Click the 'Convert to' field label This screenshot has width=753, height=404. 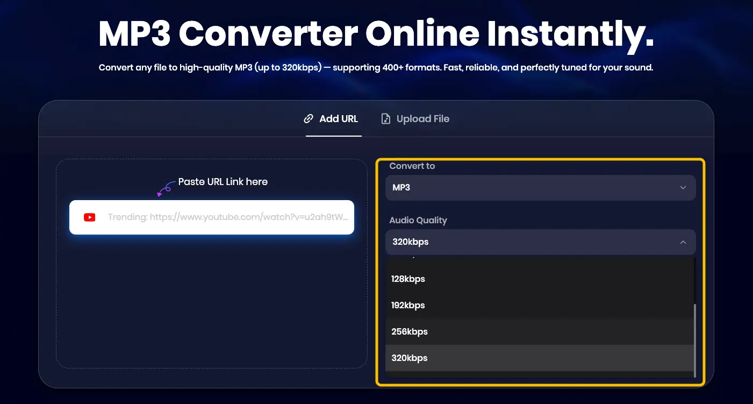pos(412,166)
